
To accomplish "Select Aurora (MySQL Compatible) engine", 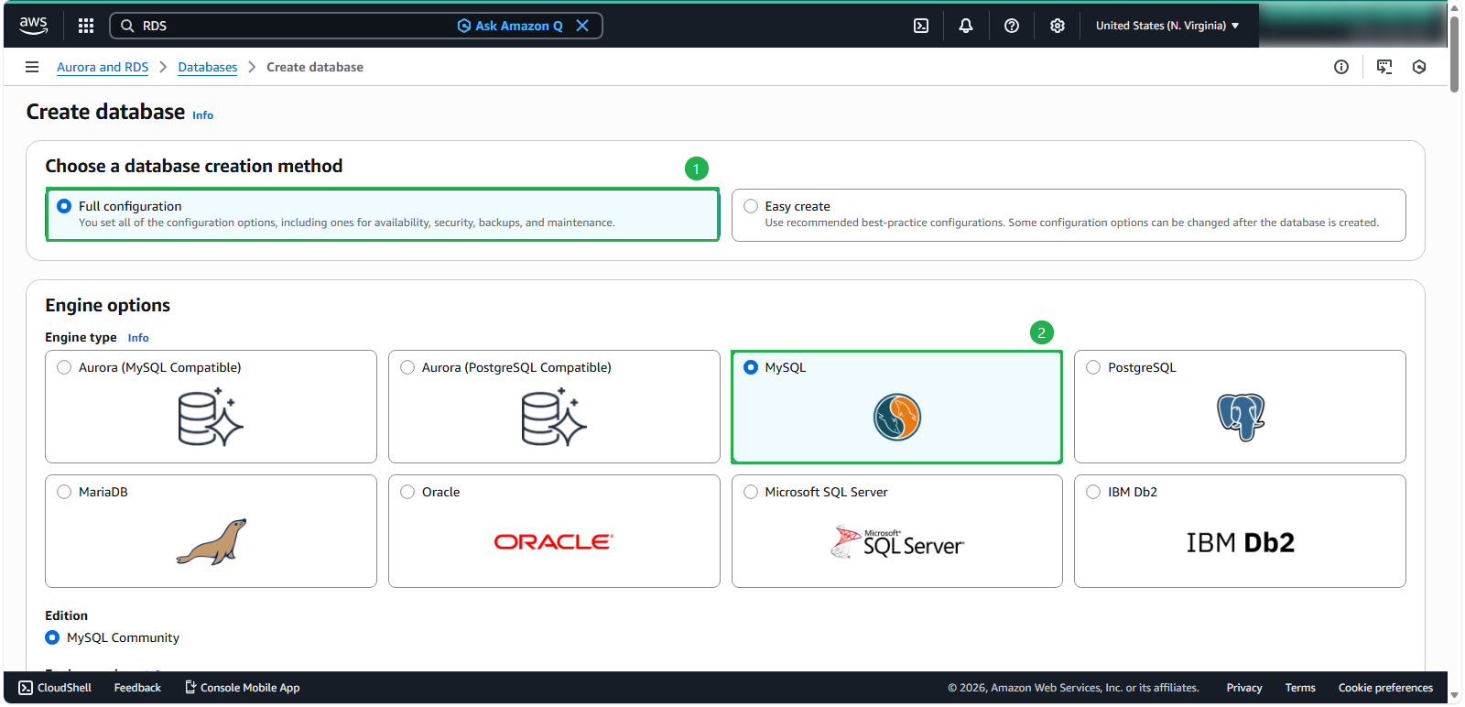I will point(64,367).
